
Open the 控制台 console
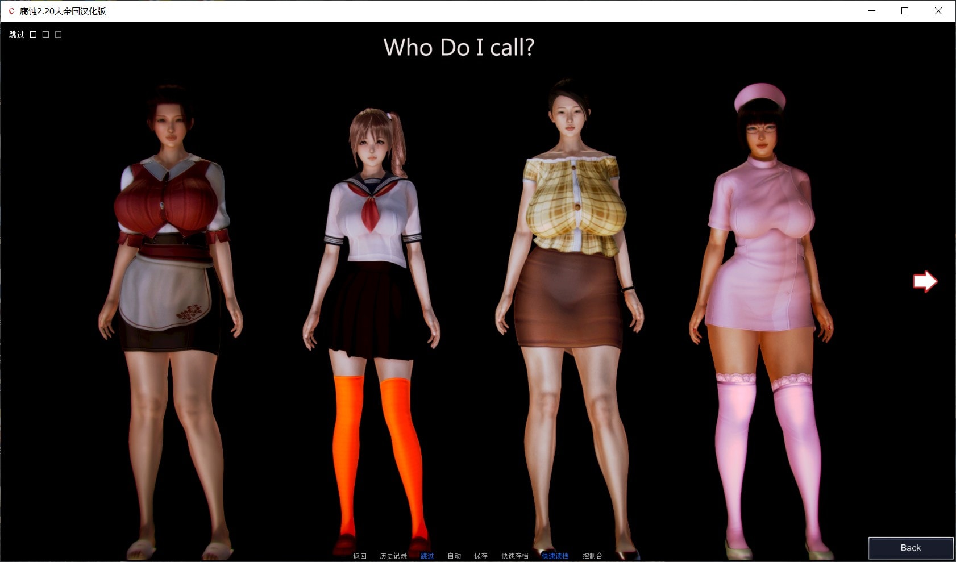[x=592, y=556]
